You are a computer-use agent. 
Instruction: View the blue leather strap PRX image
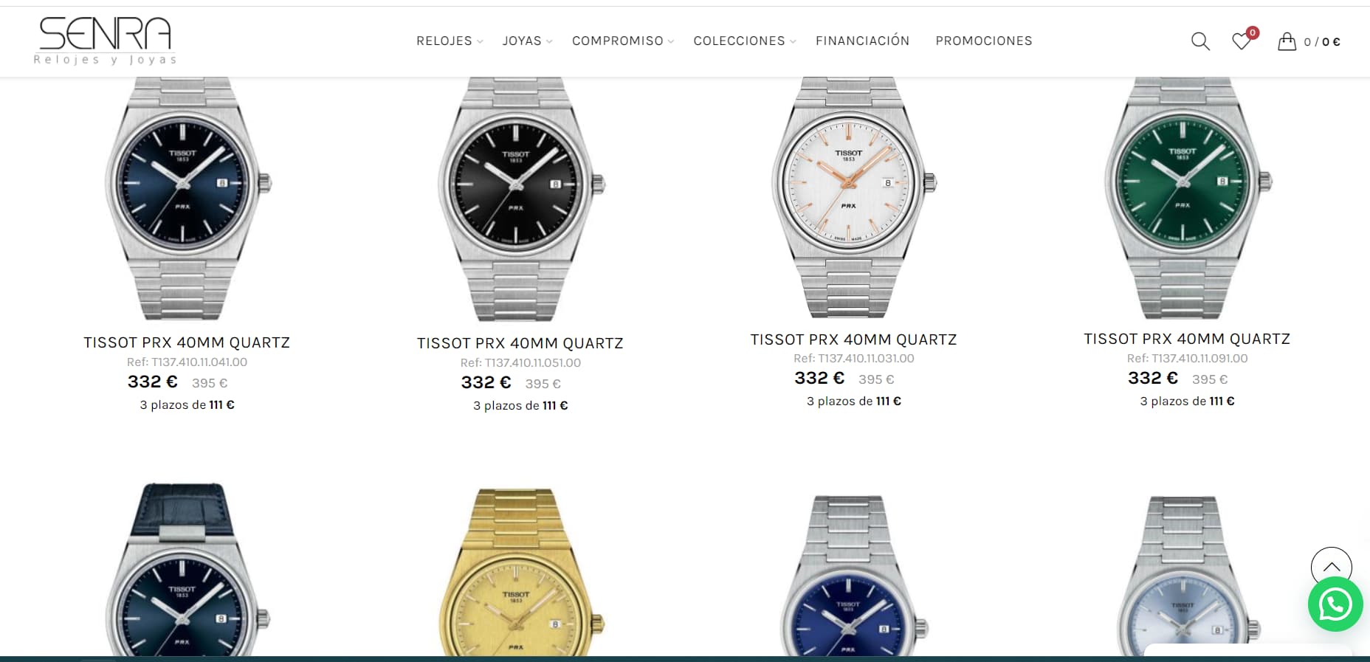point(187,570)
